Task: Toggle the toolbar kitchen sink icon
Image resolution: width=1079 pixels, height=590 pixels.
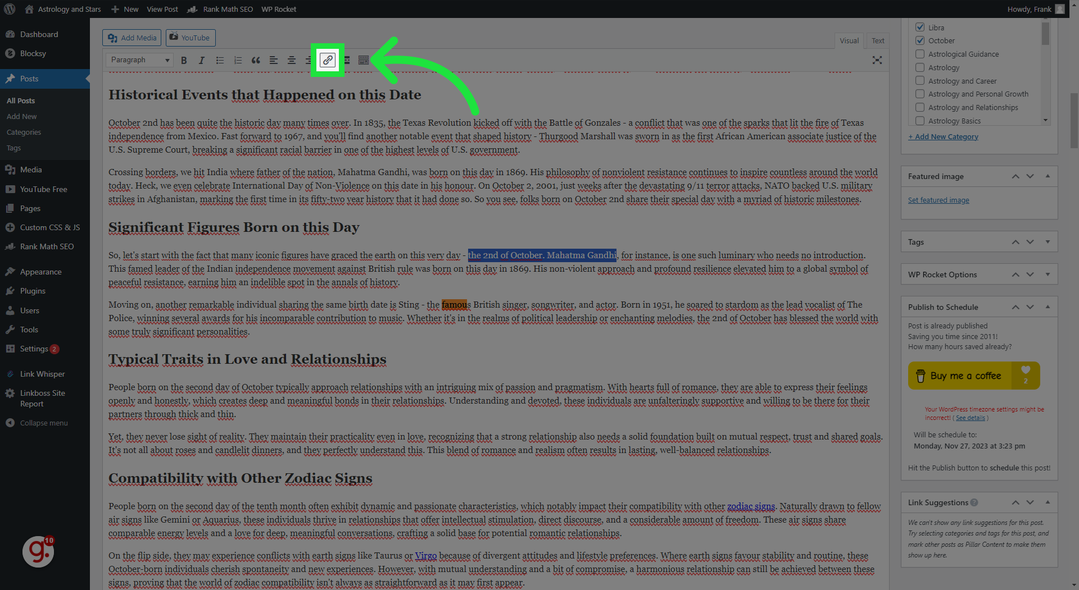Action: click(x=364, y=60)
